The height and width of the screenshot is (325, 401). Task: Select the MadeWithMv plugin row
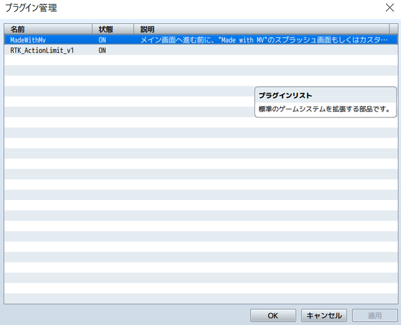[x=200, y=40]
